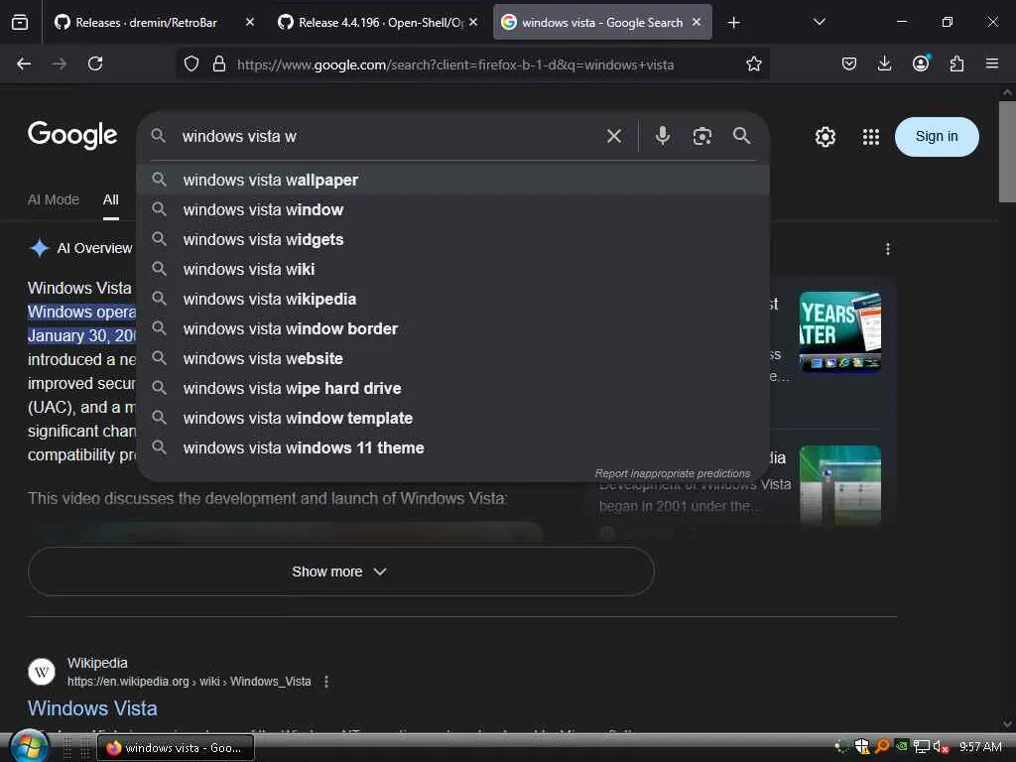The image size is (1016, 762).
Task: Click in the Google search text field
Action: coord(389,136)
